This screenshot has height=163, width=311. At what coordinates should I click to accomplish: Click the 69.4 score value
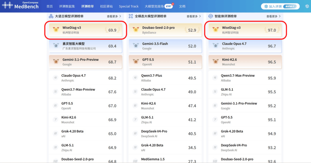(112, 46)
